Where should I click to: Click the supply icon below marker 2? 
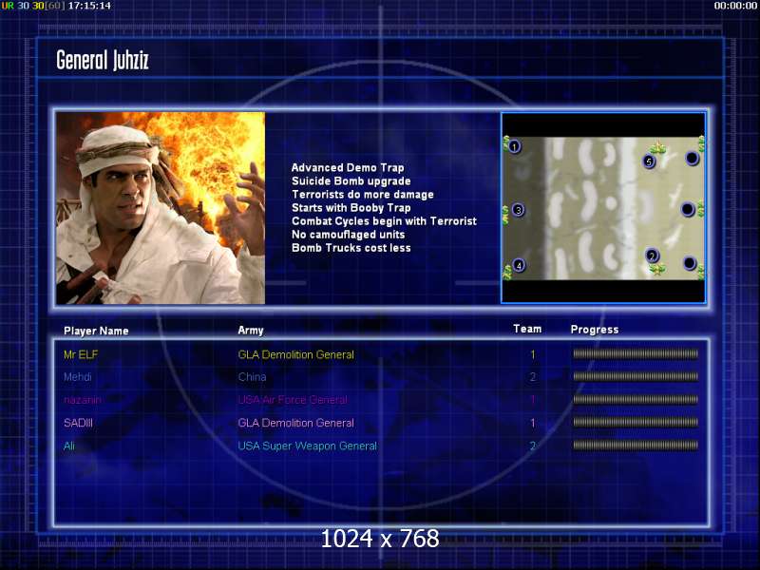click(x=657, y=268)
